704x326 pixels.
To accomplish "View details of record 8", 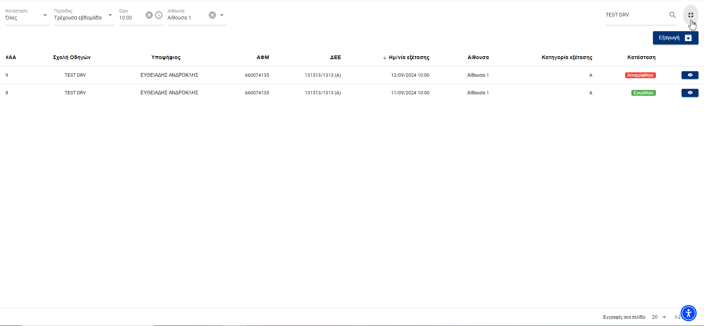I will (x=690, y=93).
